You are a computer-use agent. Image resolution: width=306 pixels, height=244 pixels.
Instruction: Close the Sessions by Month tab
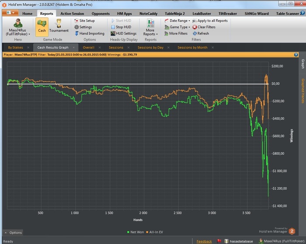[213, 47]
